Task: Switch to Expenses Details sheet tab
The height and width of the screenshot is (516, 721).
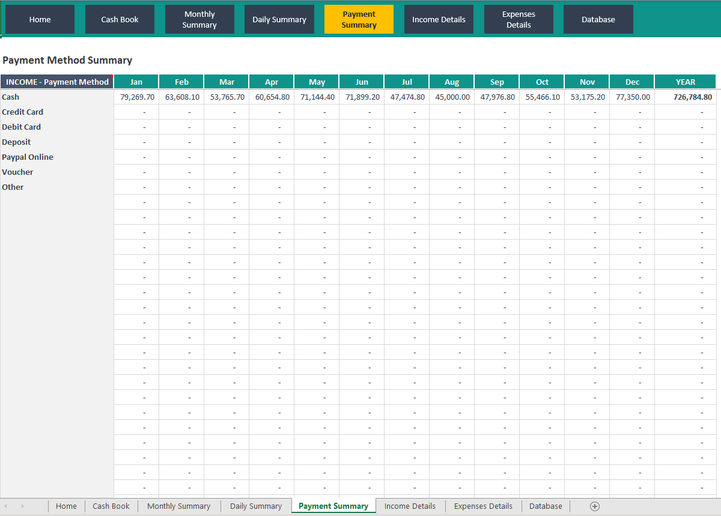Action: (x=483, y=506)
